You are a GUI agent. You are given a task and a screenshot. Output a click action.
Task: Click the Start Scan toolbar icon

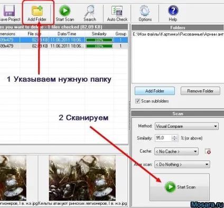pyautogui.click(x=65, y=13)
